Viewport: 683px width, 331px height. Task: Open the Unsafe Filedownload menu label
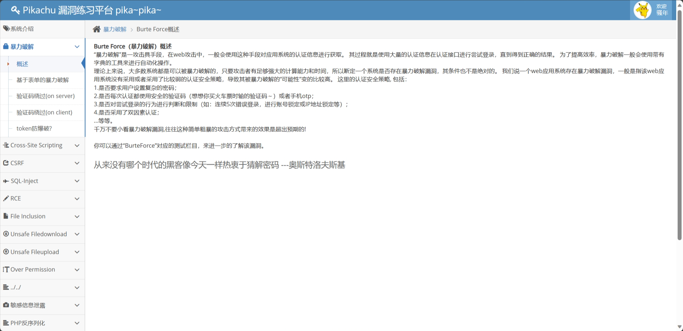coord(39,234)
